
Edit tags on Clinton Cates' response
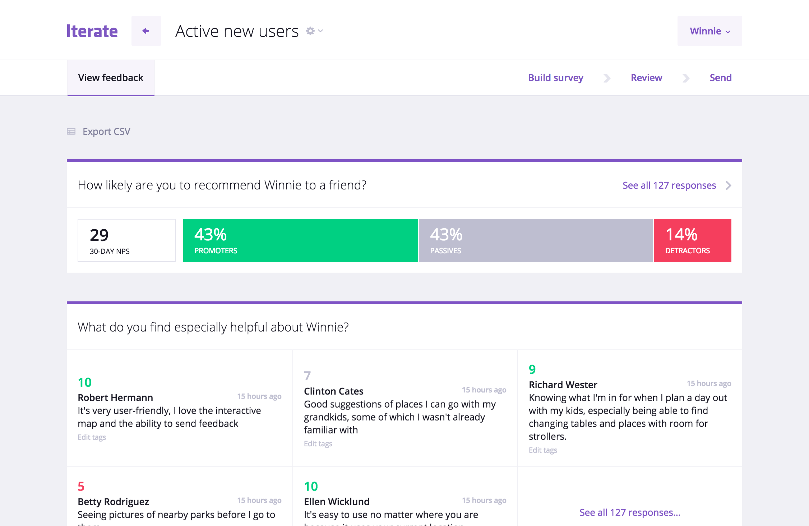318,443
